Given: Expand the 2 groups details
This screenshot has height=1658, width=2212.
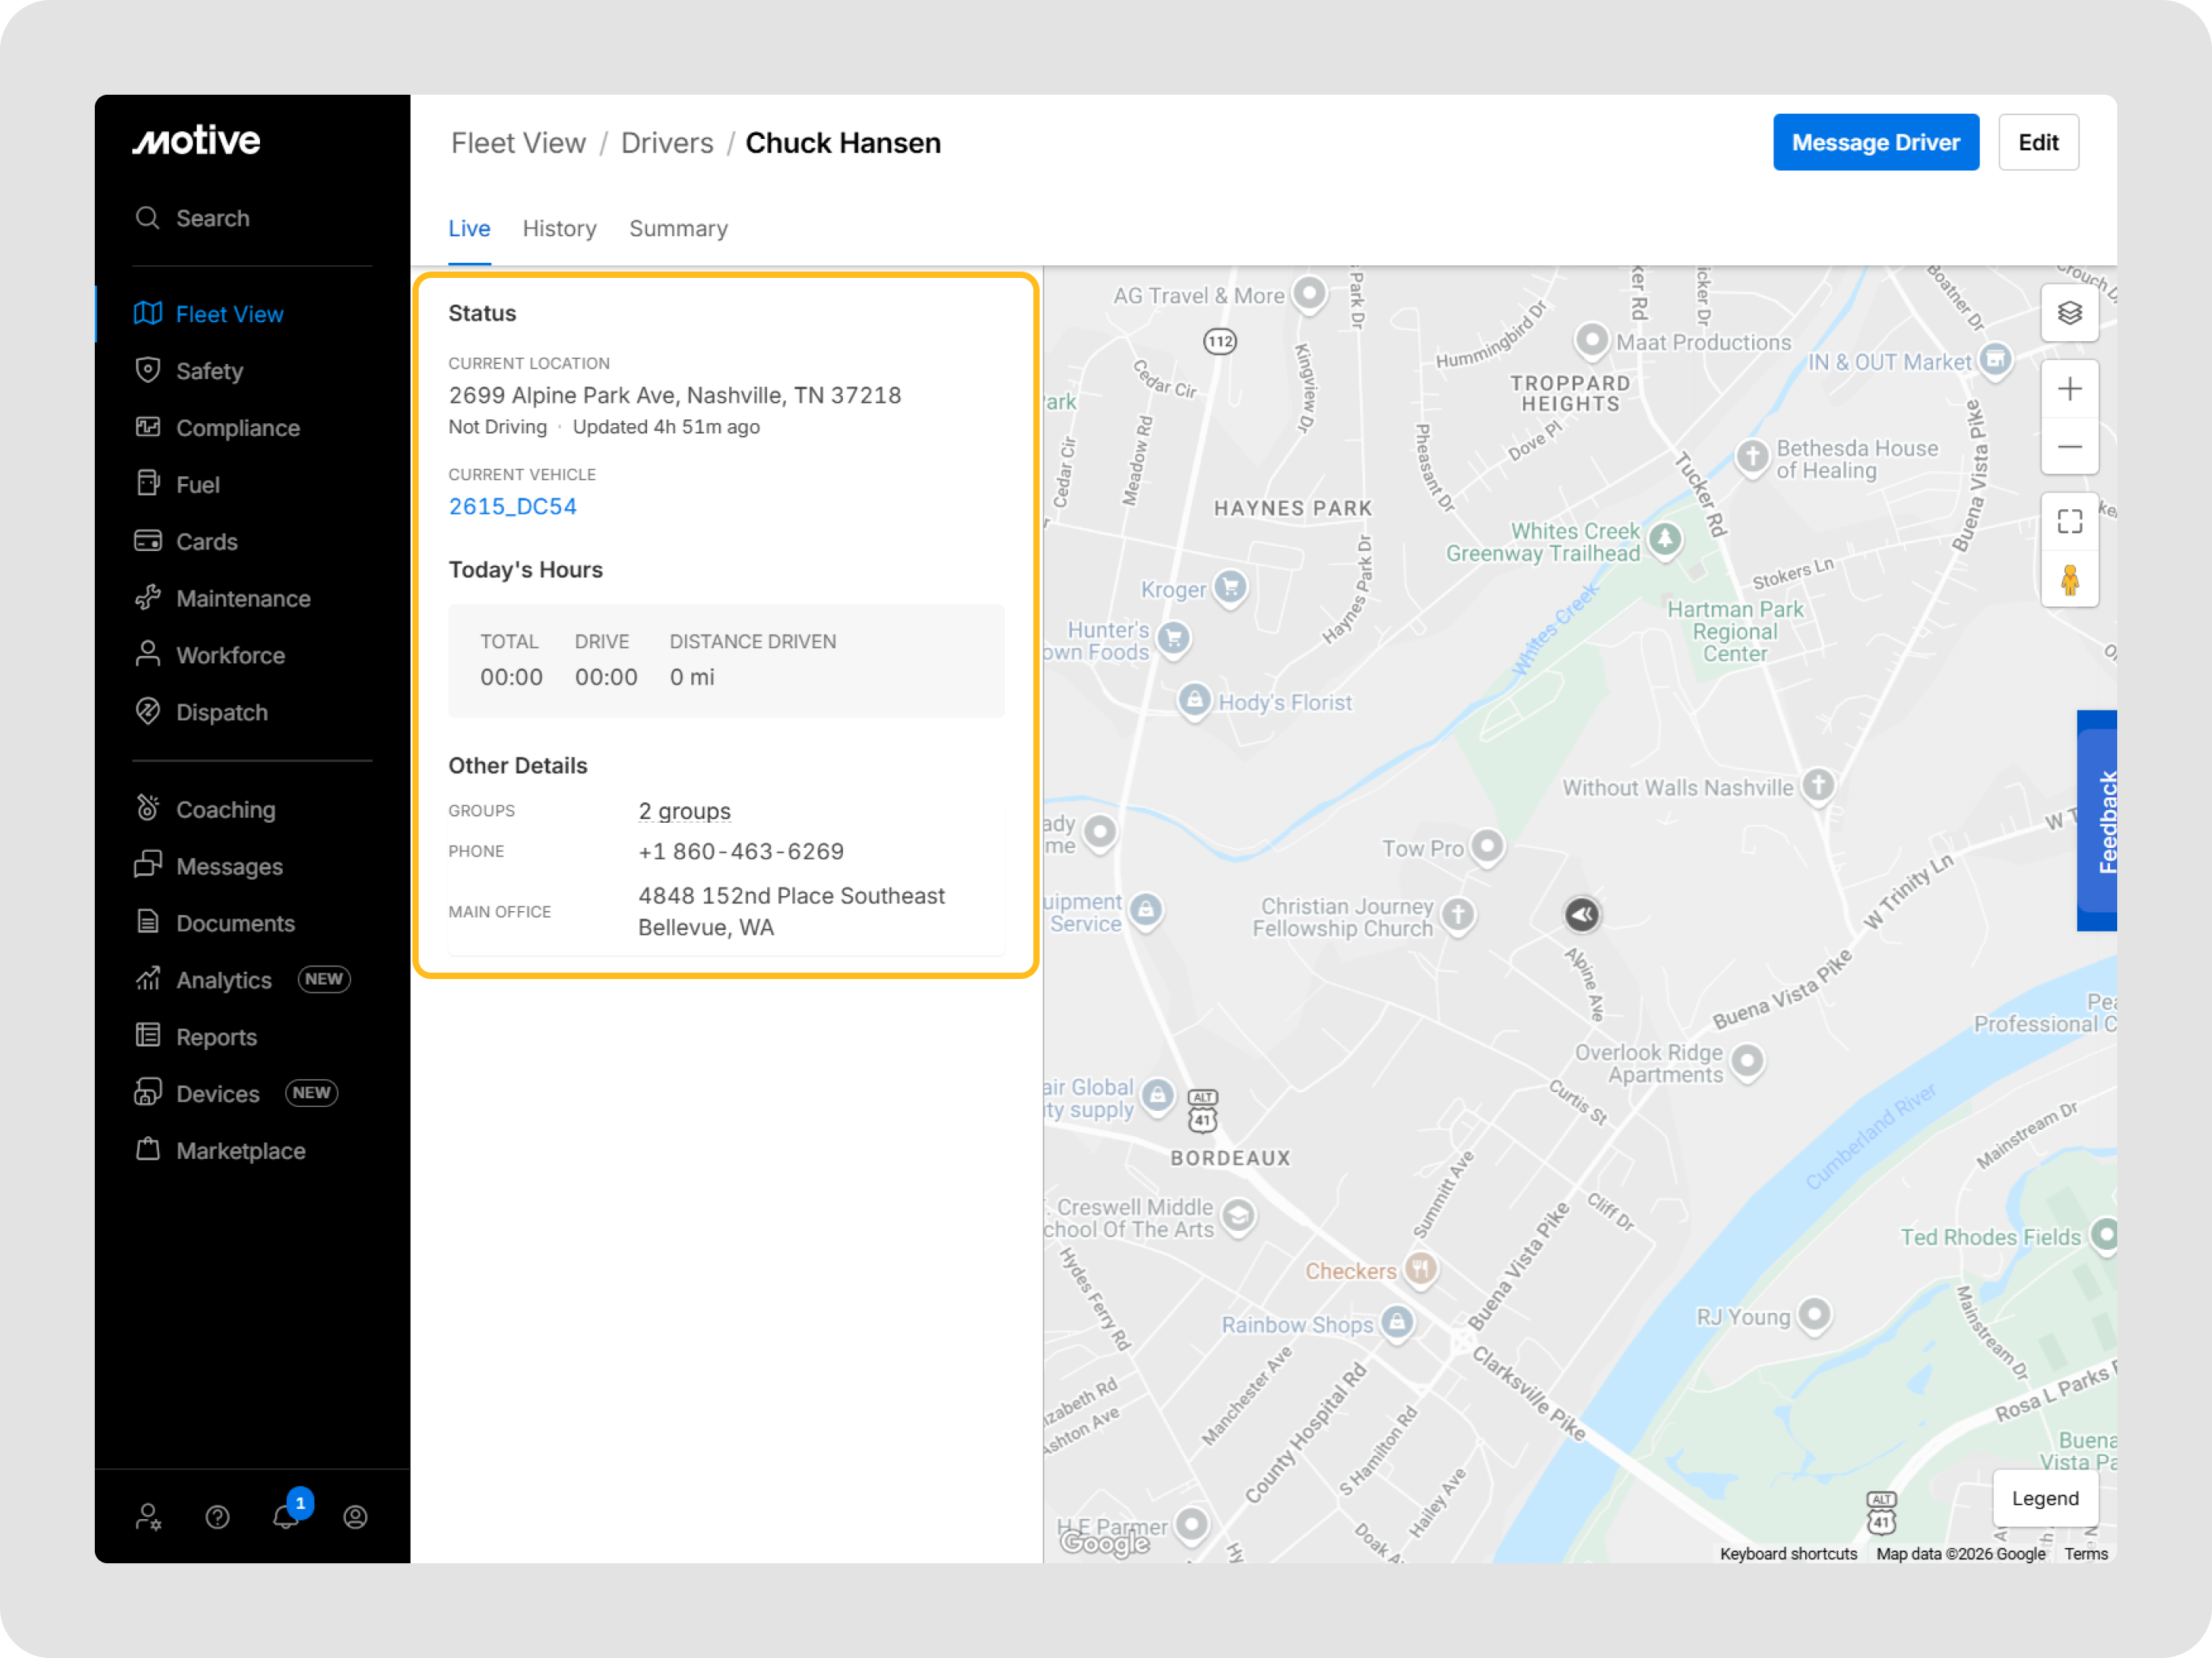Looking at the screenshot, I should click(x=684, y=812).
